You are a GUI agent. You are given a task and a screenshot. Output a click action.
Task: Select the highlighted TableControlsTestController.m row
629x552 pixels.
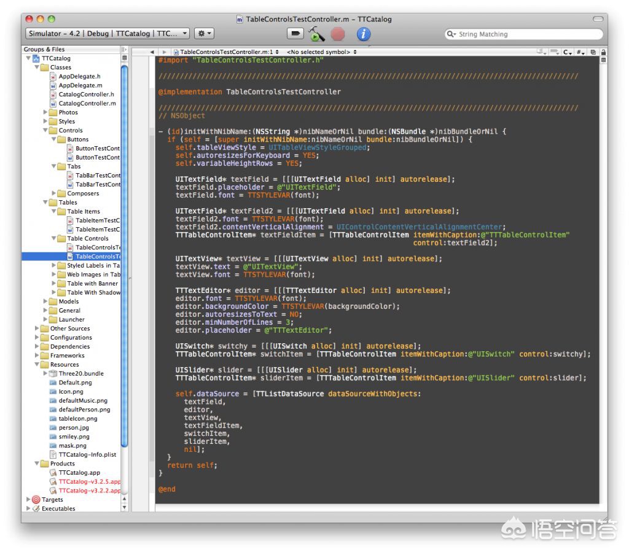click(71, 257)
